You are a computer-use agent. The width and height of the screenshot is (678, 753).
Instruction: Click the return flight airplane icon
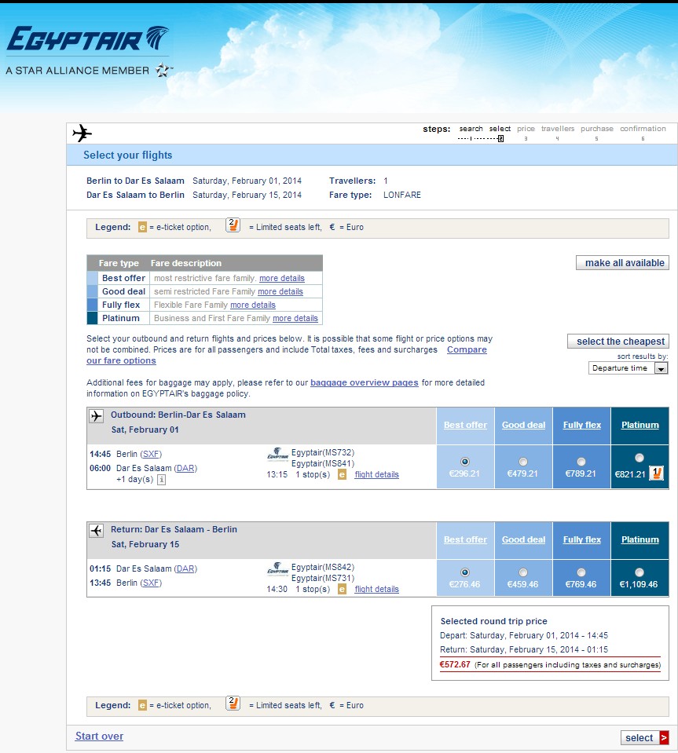[96, 531]
